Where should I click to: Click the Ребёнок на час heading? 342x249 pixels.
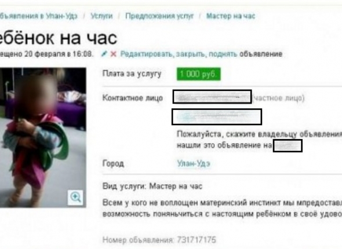(59, 38)
